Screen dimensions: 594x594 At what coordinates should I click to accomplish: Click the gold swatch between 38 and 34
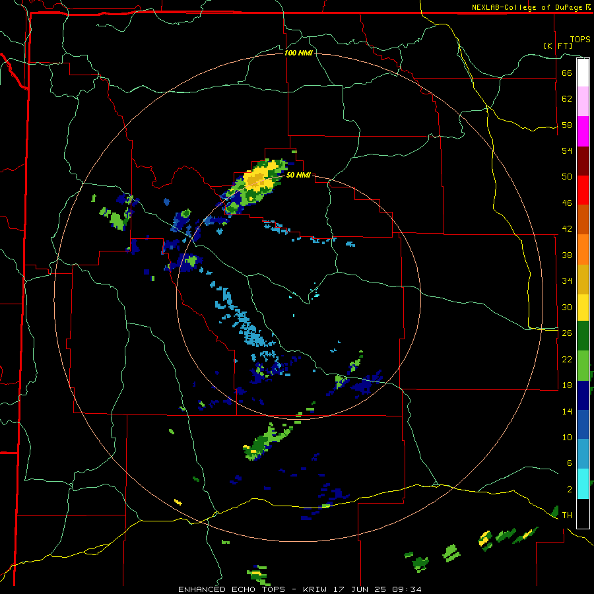(583, 279)
